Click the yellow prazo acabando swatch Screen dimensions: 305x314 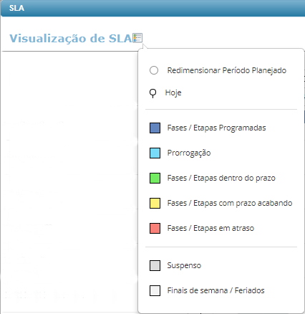[155, 203]
